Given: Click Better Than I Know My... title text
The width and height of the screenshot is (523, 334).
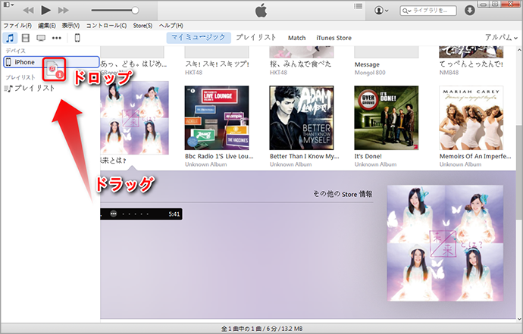Looking at the screenshot, I should point(304,156).
